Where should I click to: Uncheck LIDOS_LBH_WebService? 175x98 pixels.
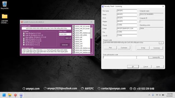[x=74, y=50]
